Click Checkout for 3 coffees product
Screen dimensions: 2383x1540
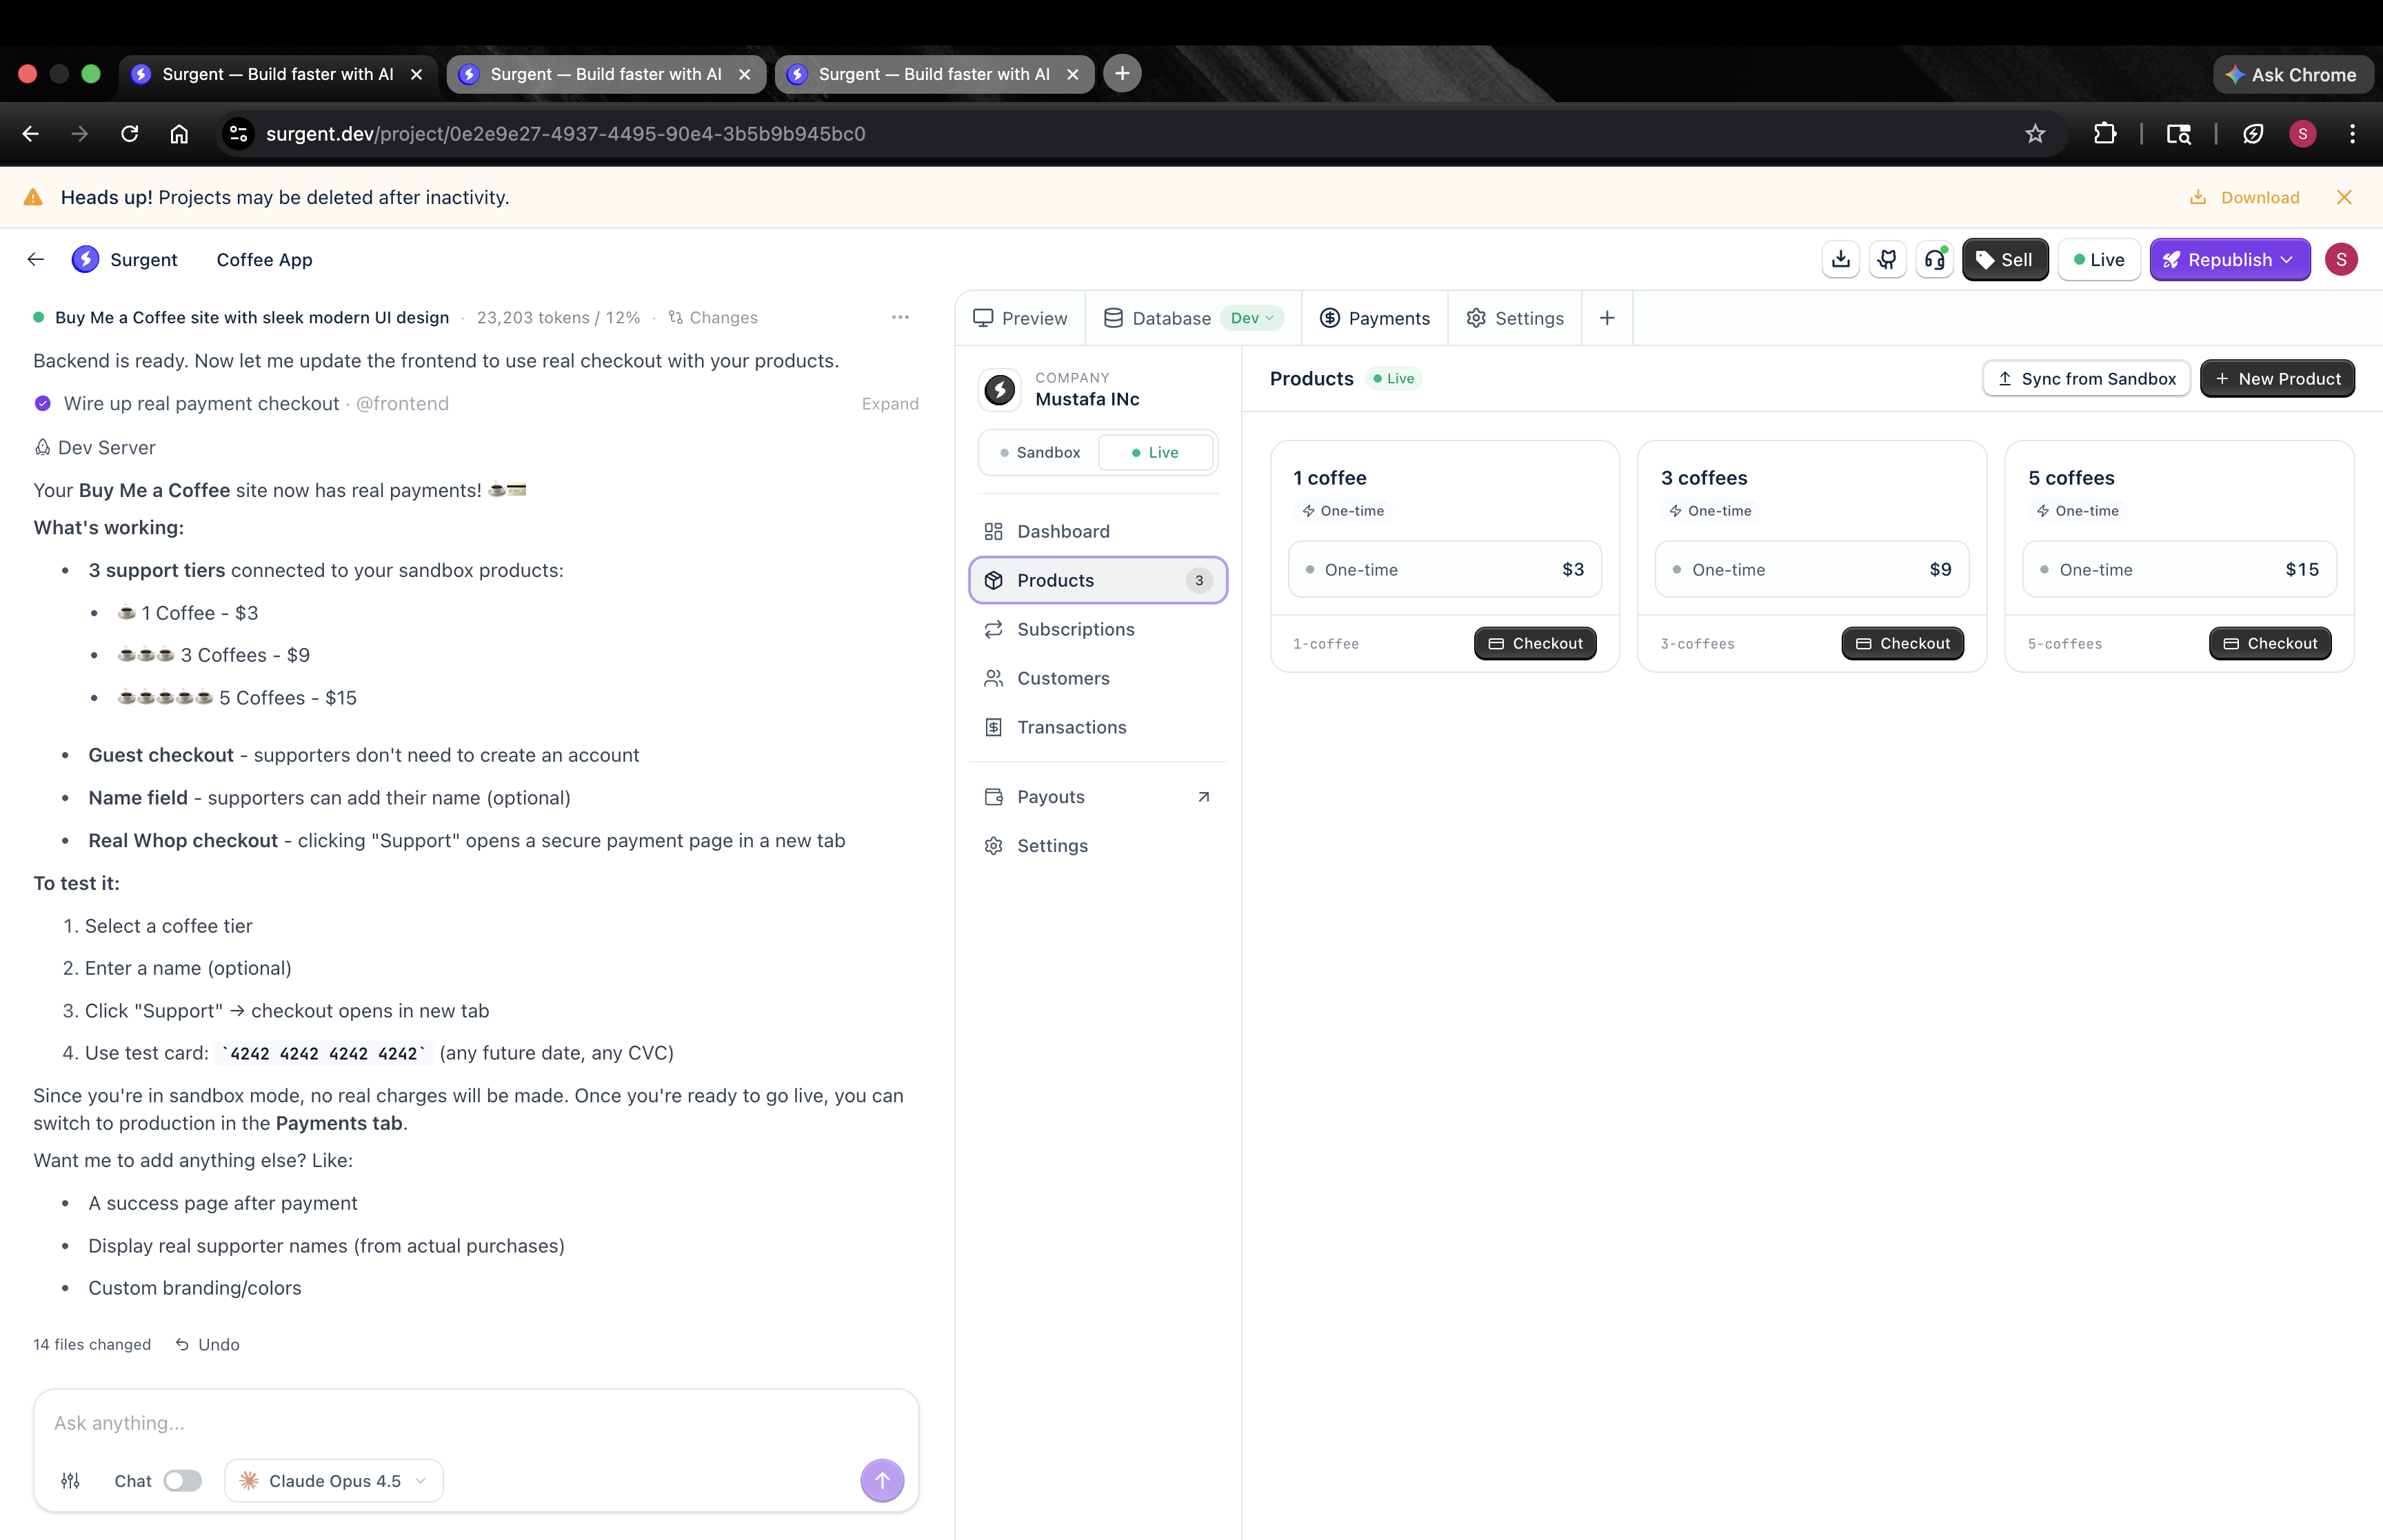coord(1902,643)
